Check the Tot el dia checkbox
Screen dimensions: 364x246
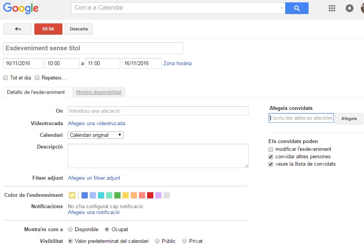[5, 78]
